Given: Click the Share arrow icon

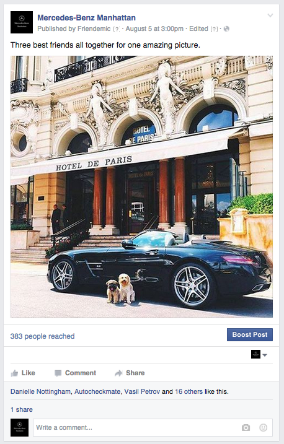Looking at the screenshot, I should coord(118,373).
